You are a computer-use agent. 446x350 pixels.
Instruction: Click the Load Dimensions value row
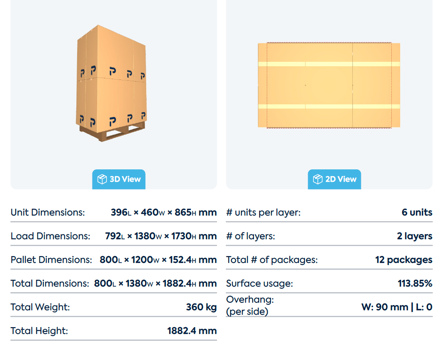(x=113, y=236)
